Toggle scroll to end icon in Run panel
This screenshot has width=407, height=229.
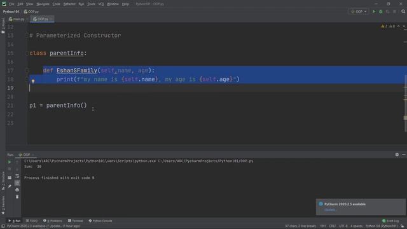point(17,183)
